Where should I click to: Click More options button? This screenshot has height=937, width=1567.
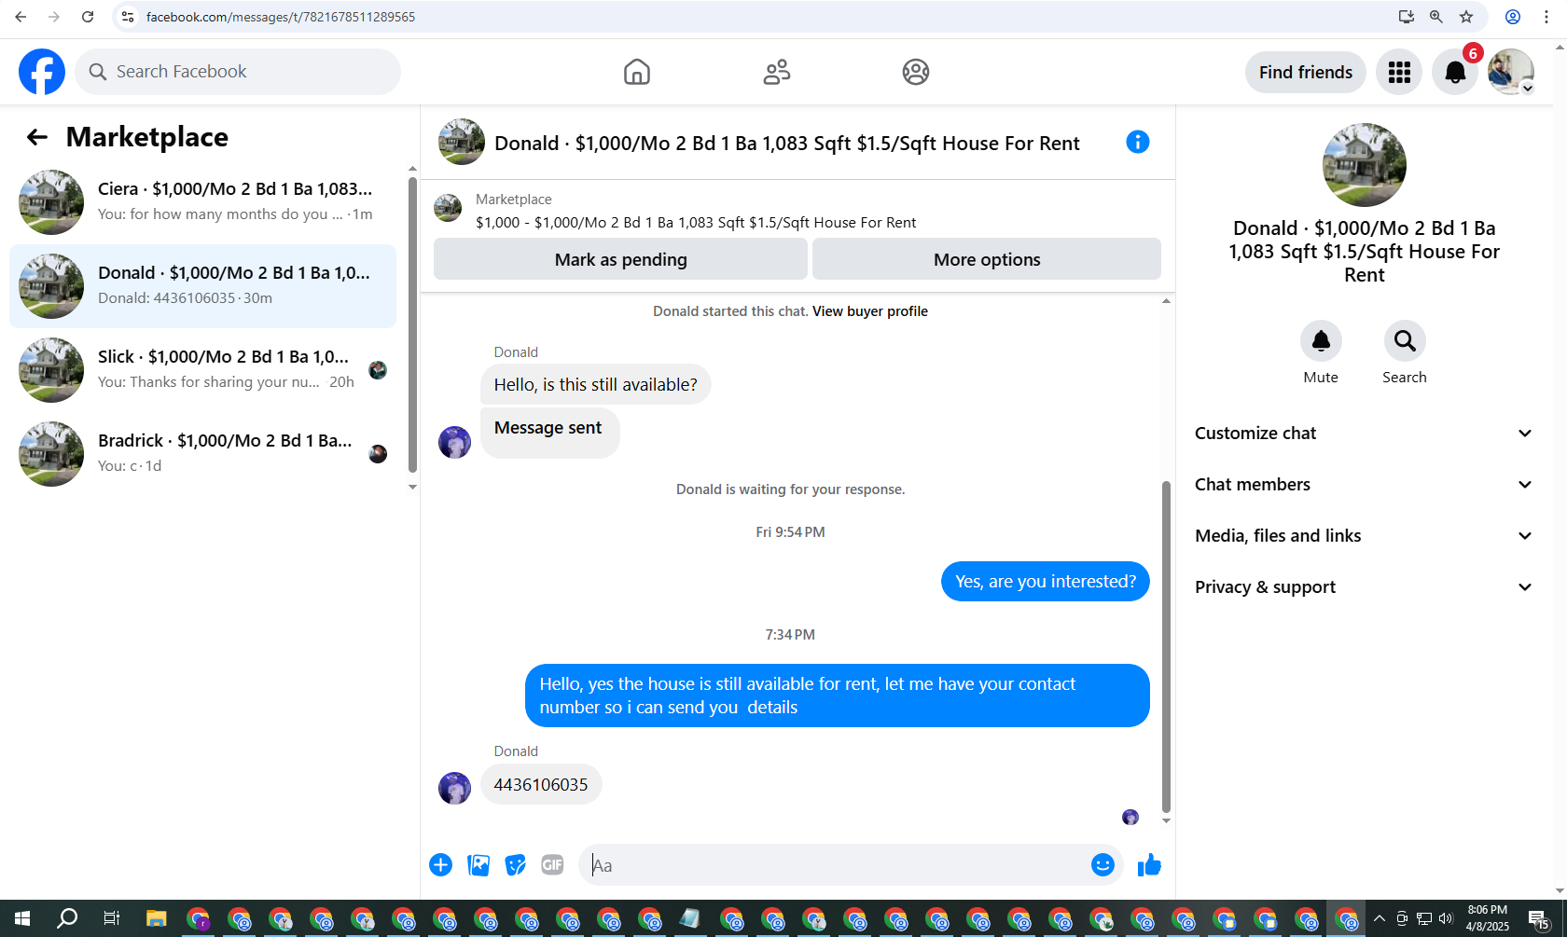[987, 259]
